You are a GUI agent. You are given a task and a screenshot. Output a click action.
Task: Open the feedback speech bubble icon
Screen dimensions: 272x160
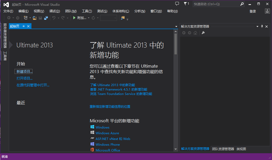177,4
